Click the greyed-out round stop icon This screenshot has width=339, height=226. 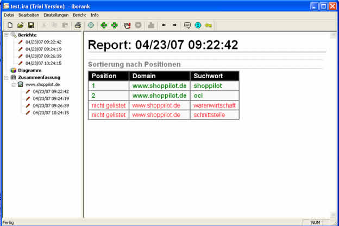[138, 25]
